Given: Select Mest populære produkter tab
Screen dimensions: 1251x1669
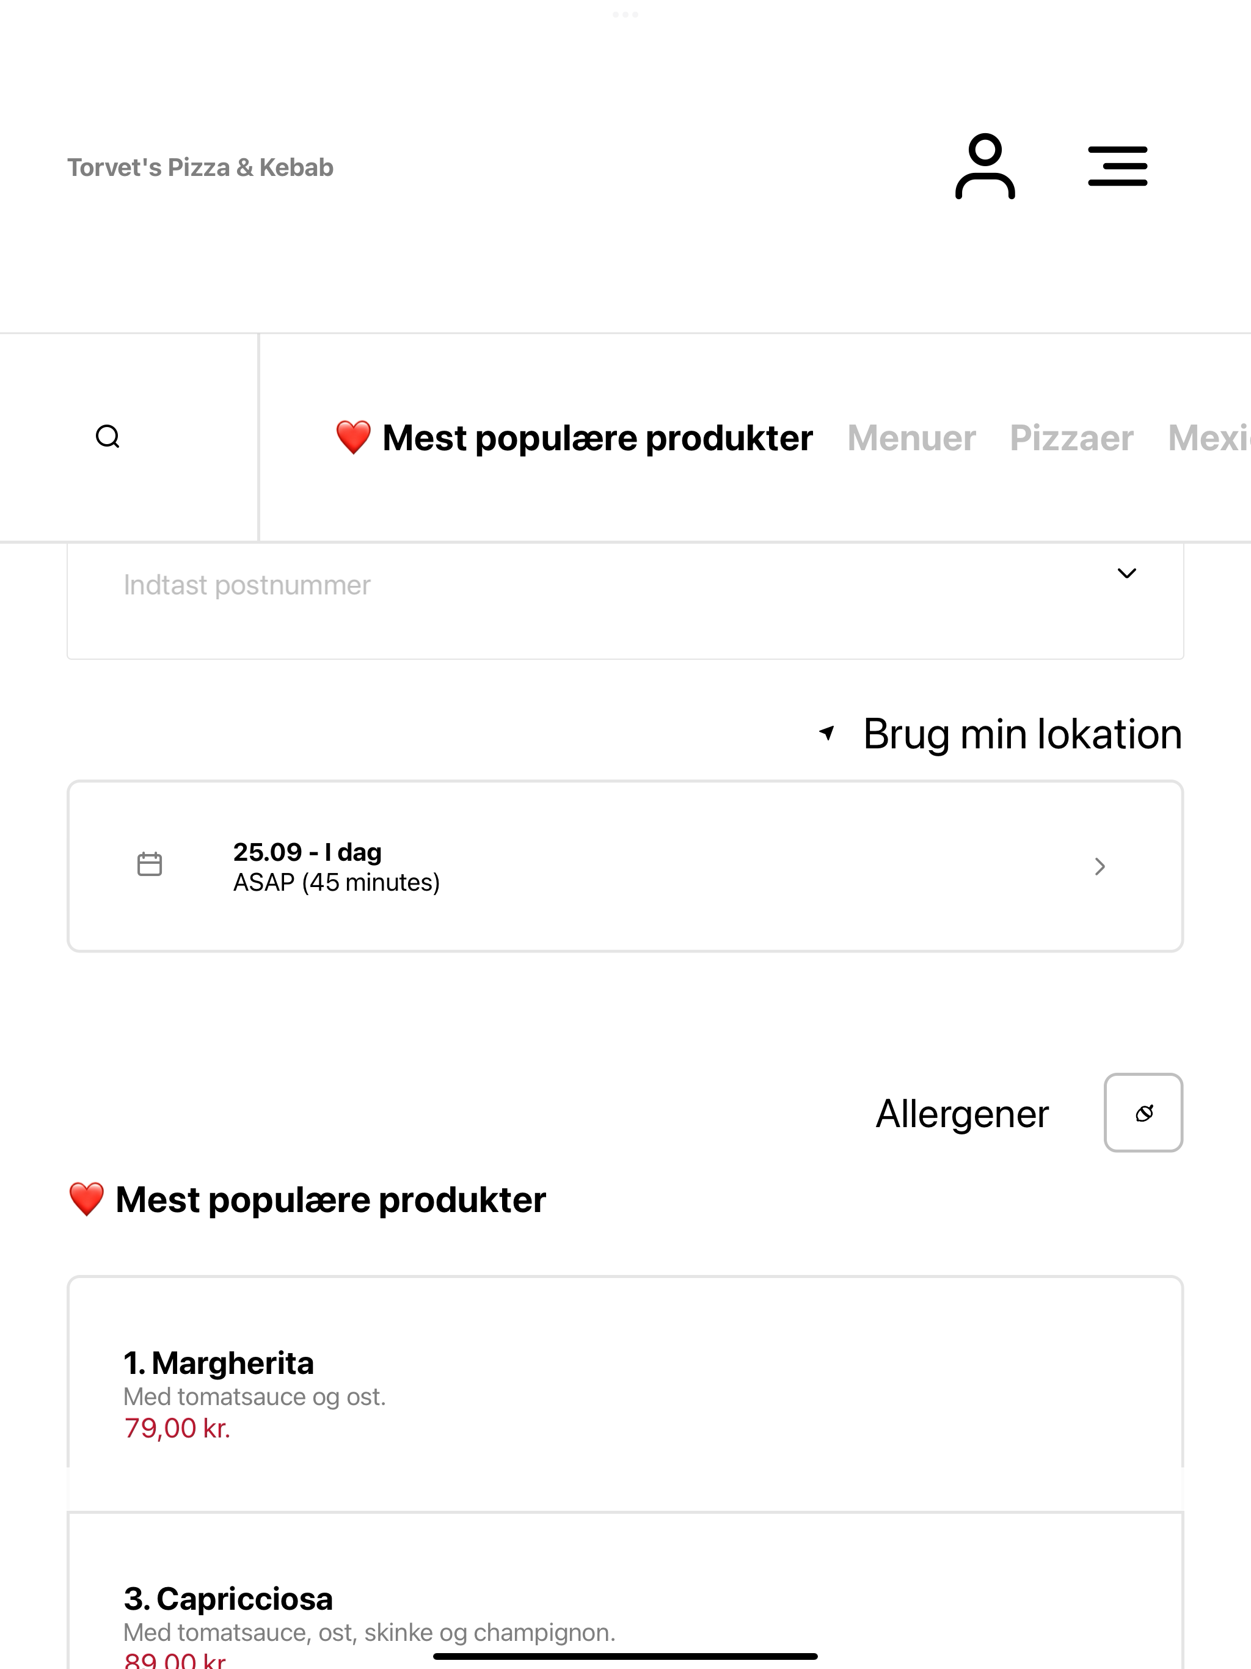Looking at the screenshot, I should pos(574,439).
